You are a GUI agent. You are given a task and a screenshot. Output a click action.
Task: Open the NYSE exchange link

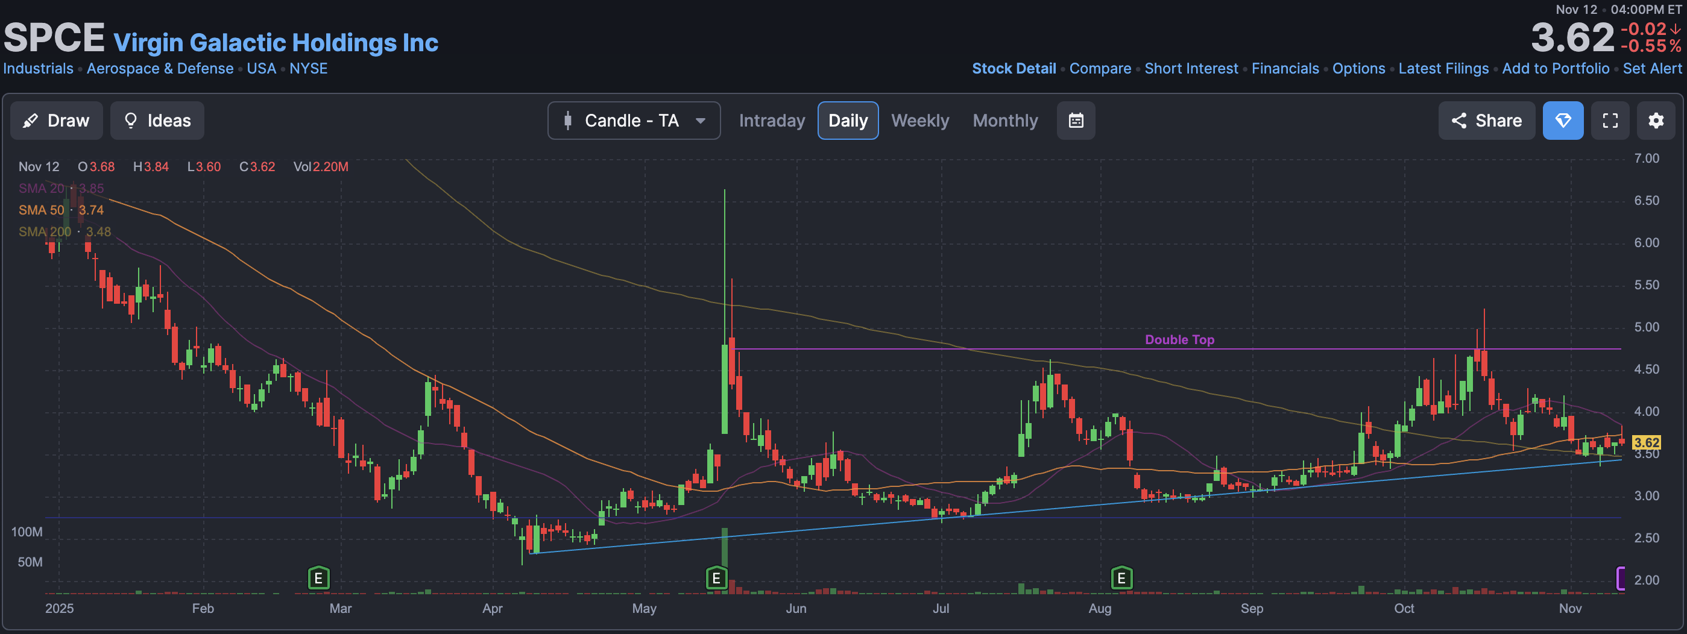309,68
